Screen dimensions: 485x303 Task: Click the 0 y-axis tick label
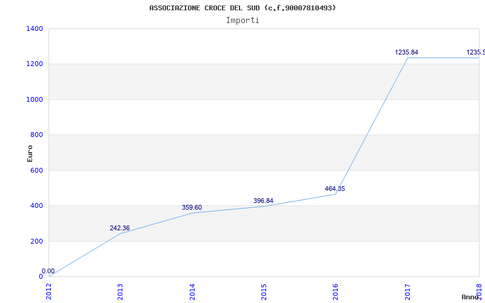click(41, 276)
